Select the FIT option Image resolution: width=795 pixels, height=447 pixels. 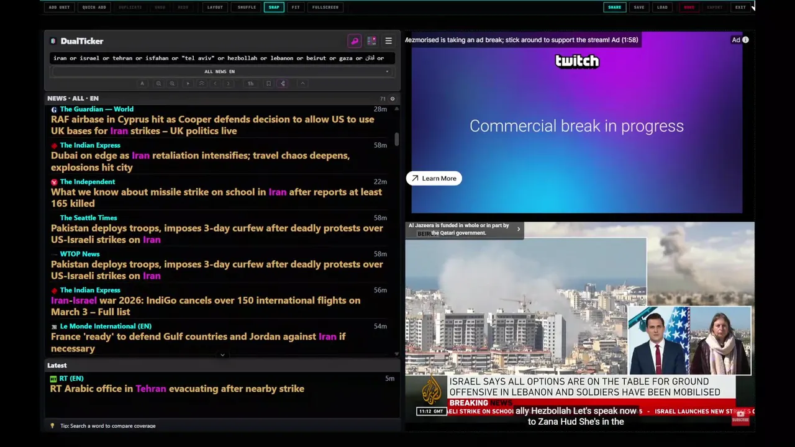coord(296,7)
